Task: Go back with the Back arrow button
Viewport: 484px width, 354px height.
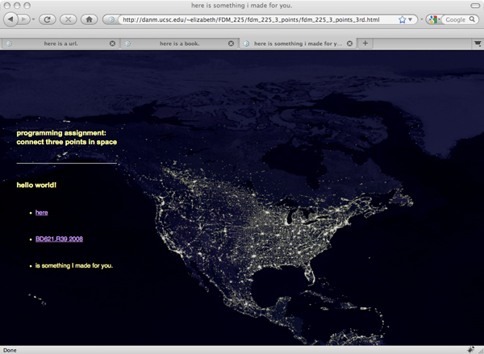Action: coord(10,19)
